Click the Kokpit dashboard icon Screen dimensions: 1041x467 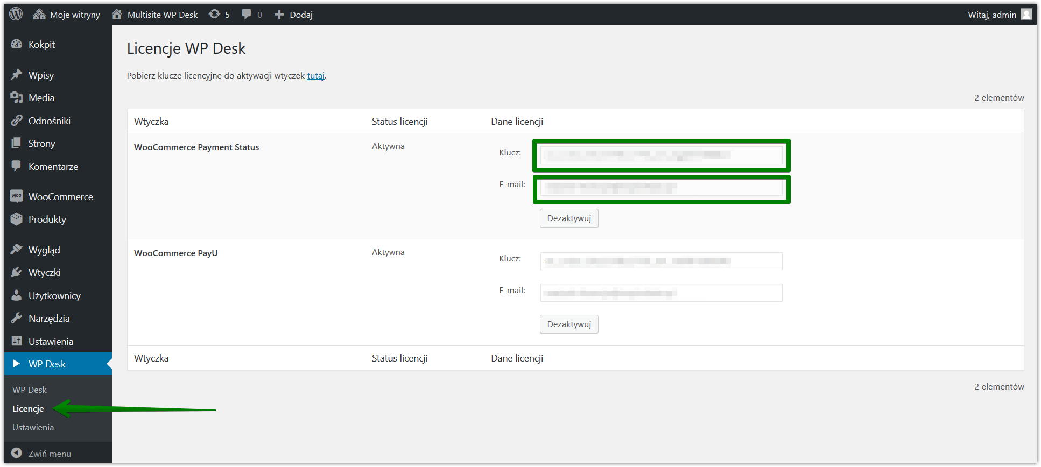[x=17, y=44]
